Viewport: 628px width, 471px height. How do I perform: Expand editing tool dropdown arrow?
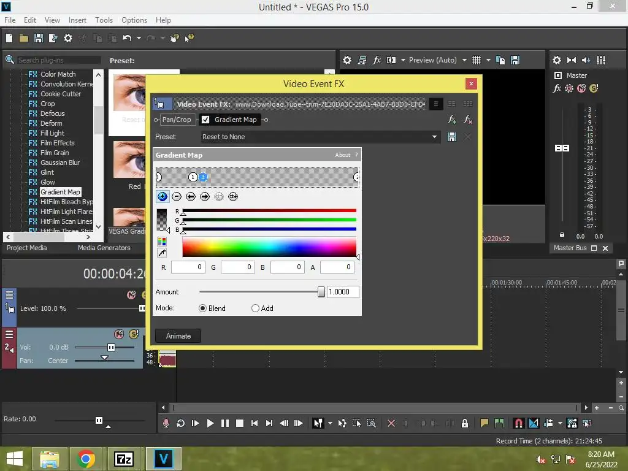coord(330,423)
